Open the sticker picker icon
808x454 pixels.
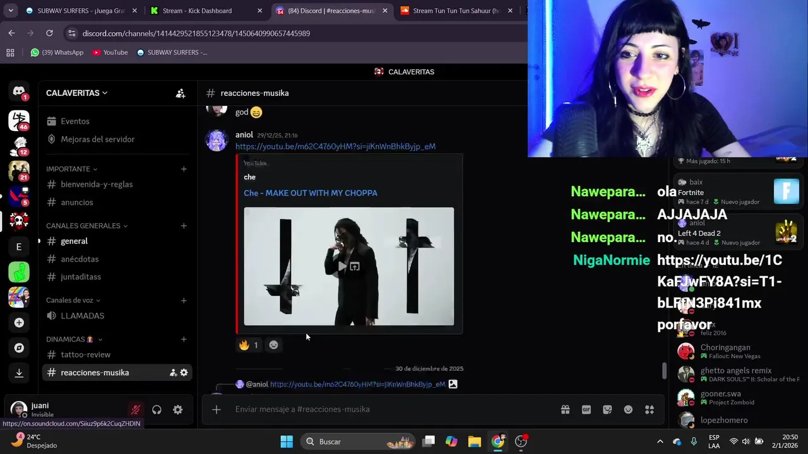[607, 409]
